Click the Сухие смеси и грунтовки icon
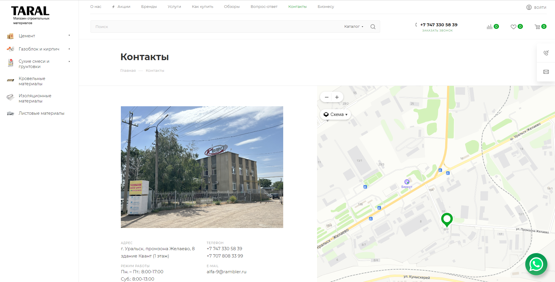The width and height of the screenshot is (555, 282). point(11,63)
